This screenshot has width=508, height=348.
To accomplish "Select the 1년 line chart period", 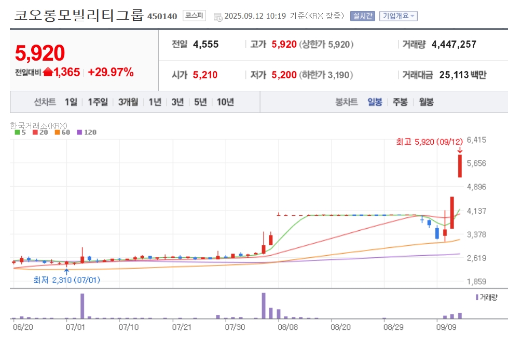I will [x=155, y=102].
